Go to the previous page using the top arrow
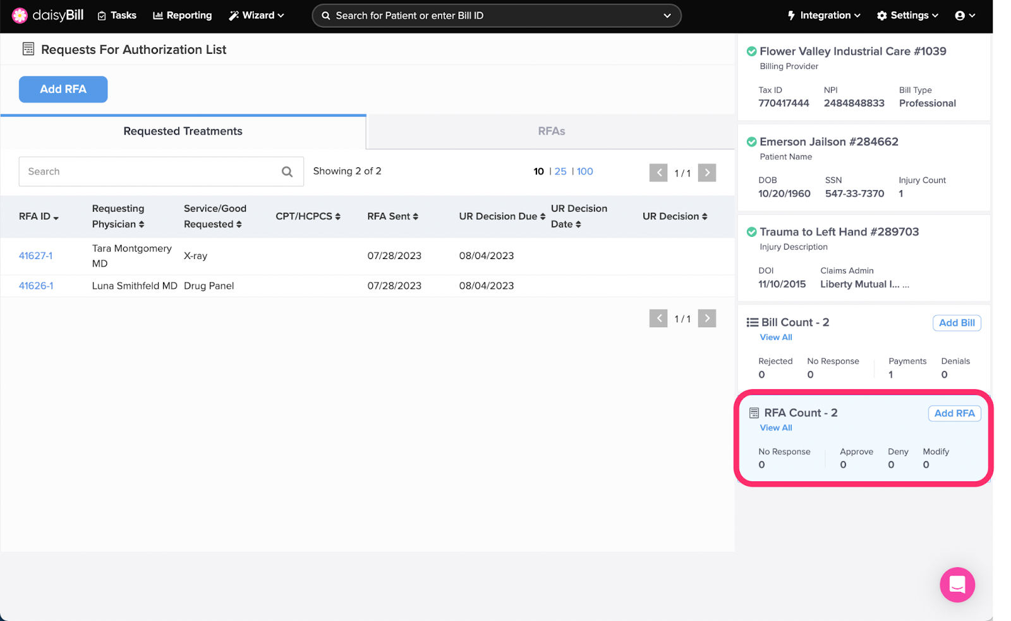1011x621 pixels. [x=658, y=172]
